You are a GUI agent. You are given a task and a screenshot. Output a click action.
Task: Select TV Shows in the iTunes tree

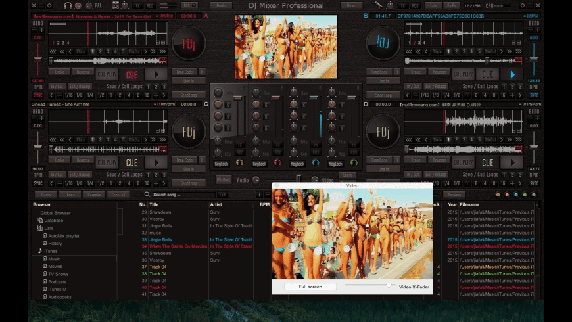[59, 274]
